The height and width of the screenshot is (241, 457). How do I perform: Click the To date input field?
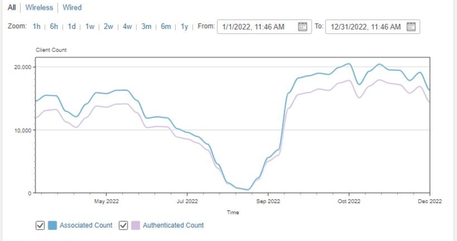(373, 27)
